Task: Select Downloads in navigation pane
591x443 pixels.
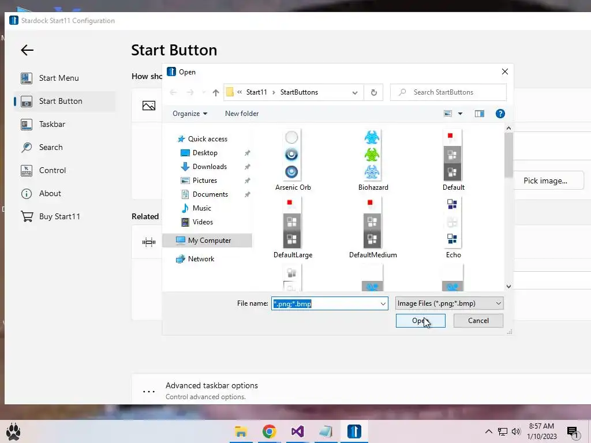Action: [210, 167]
